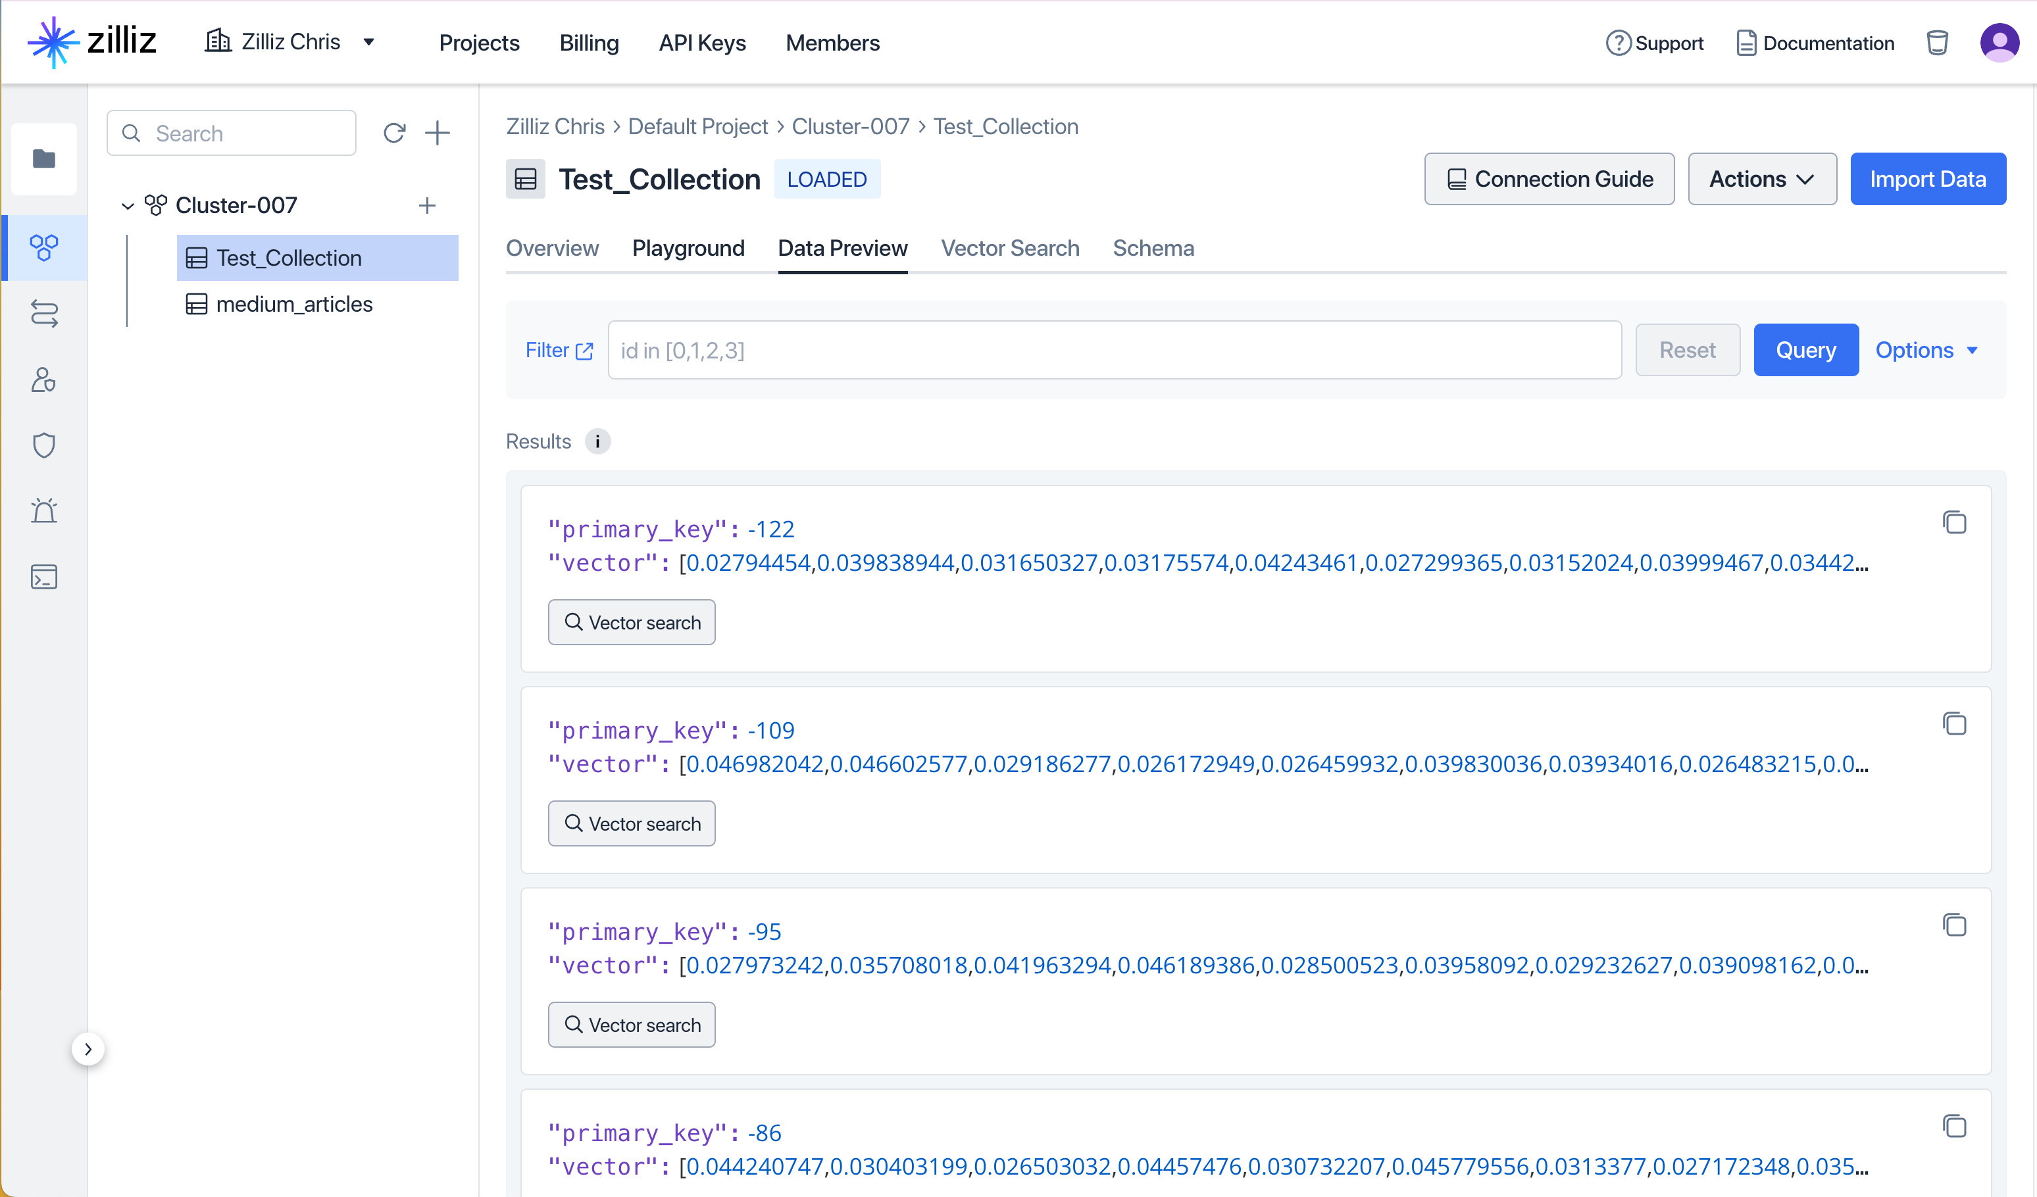The width and height of the screenshot is (2037, 1197).
Task: Type in the filter expression field
Action: coord(1114,350)
